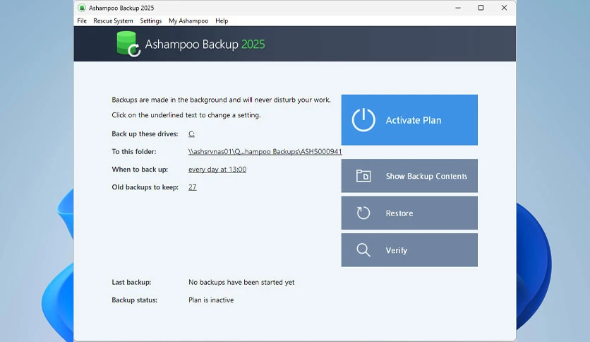The image size is (590, 342).
Task: Click the 'Back up these drives:' label
Action: pos(145,134)
